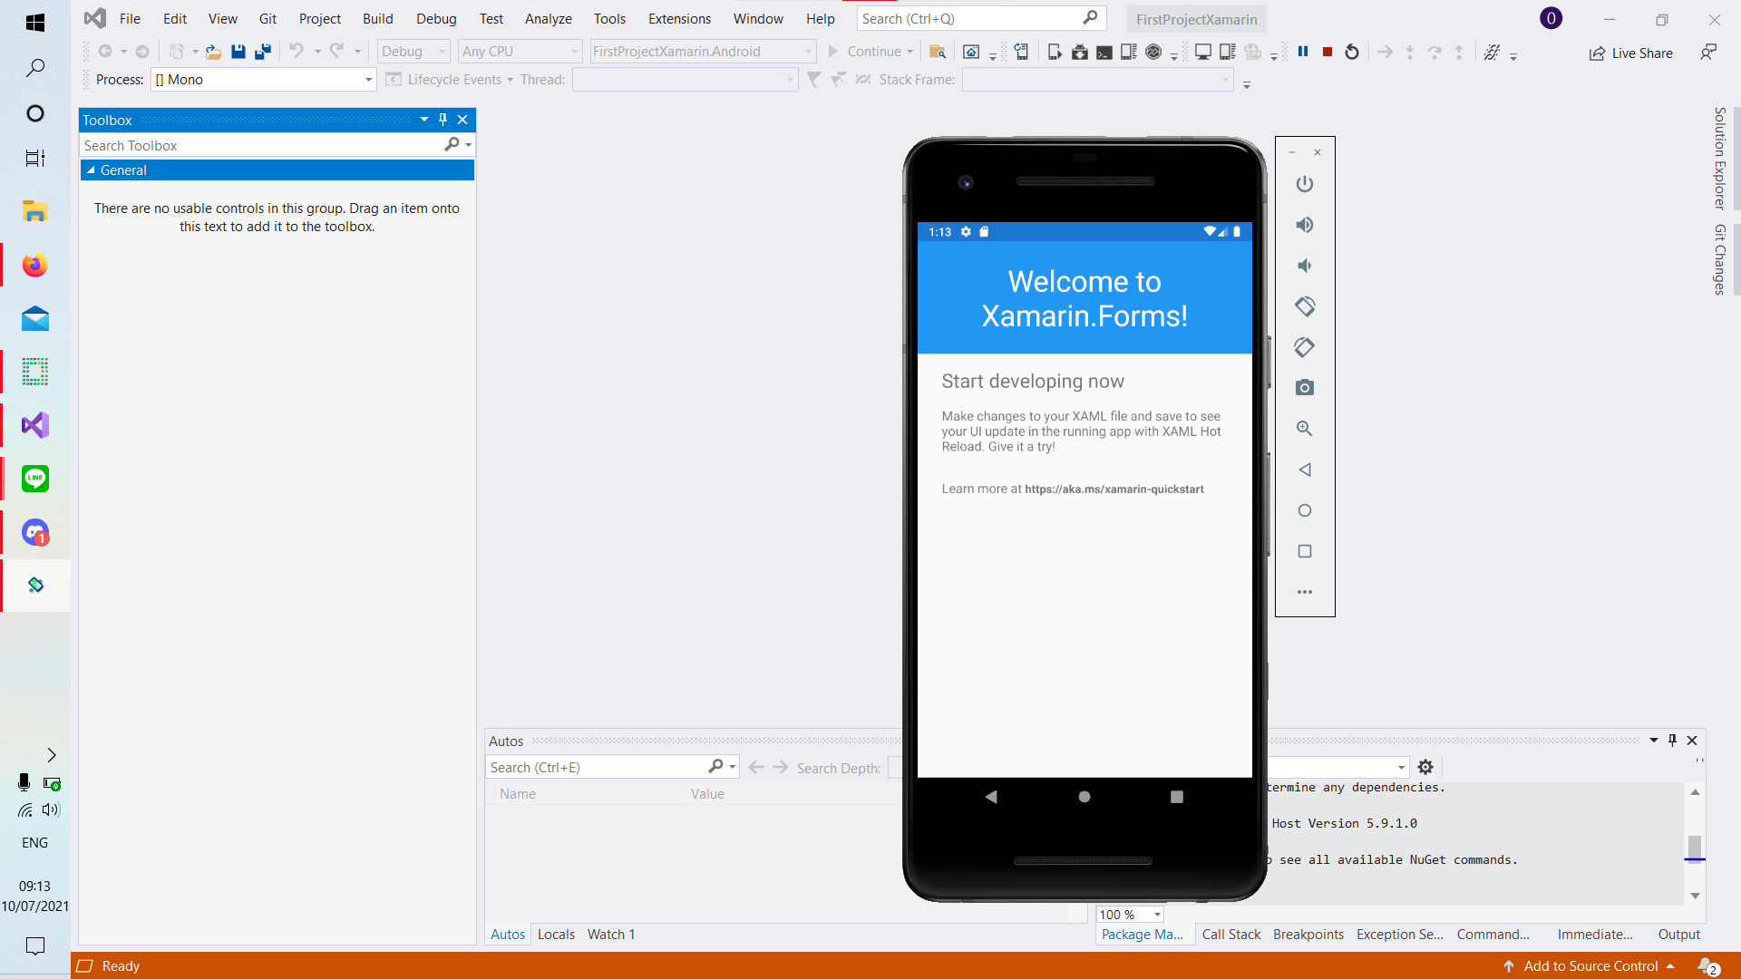
Task: Click the emulator zoom magnifier icon
Action: 1304,429
